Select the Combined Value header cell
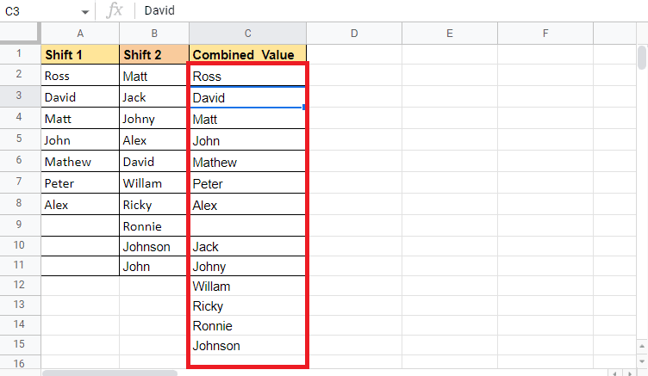The height and width of the screenshot is (376, 648). [247, 54]
